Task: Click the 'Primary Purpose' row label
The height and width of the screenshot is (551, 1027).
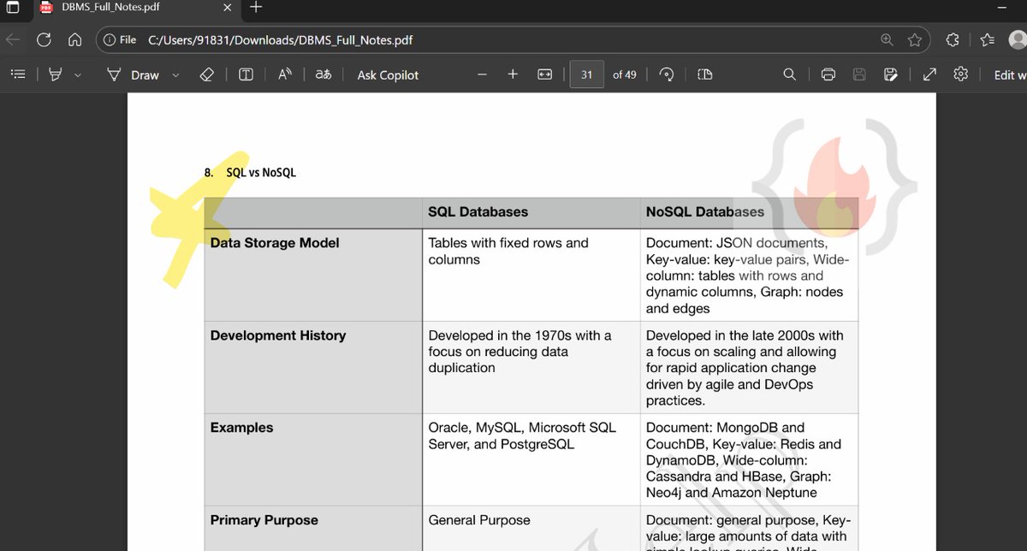Action: click(264, 520)
